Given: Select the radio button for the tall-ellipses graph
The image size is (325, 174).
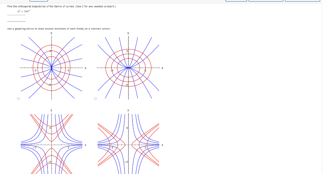Looking at the screenshot, I should point(18,98).
